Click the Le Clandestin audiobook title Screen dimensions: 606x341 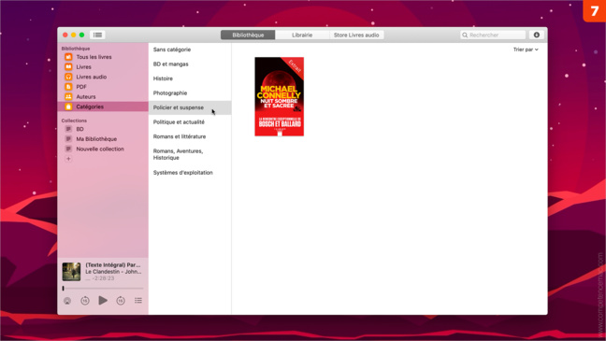coord(113,272)
